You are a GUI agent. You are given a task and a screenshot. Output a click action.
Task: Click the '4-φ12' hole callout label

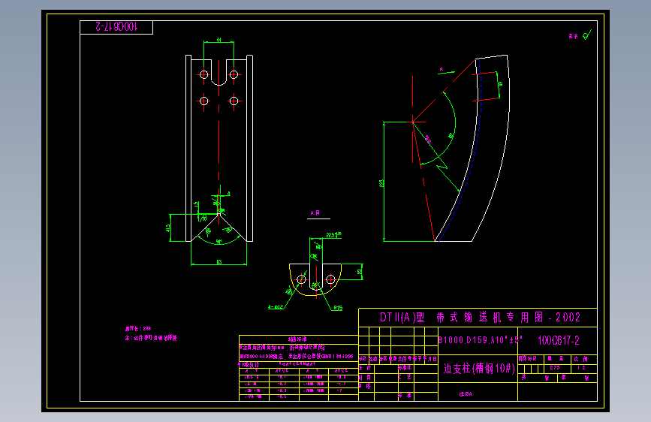276,307
